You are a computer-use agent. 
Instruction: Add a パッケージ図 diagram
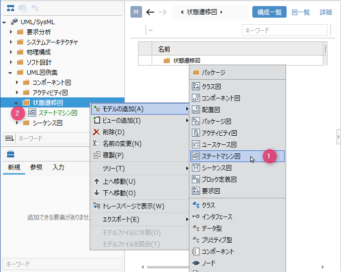(x=237, y=122)
